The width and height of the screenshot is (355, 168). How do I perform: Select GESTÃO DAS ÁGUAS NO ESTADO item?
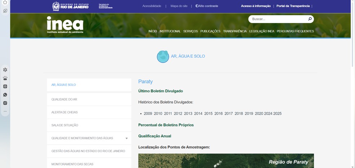click(x=89, y=151)
